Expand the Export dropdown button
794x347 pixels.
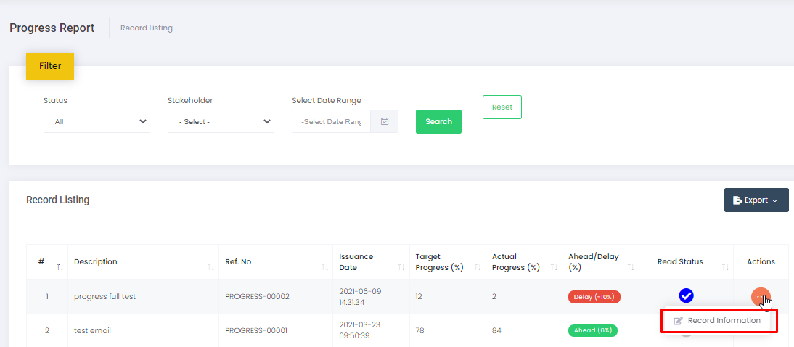coord(756,200)
